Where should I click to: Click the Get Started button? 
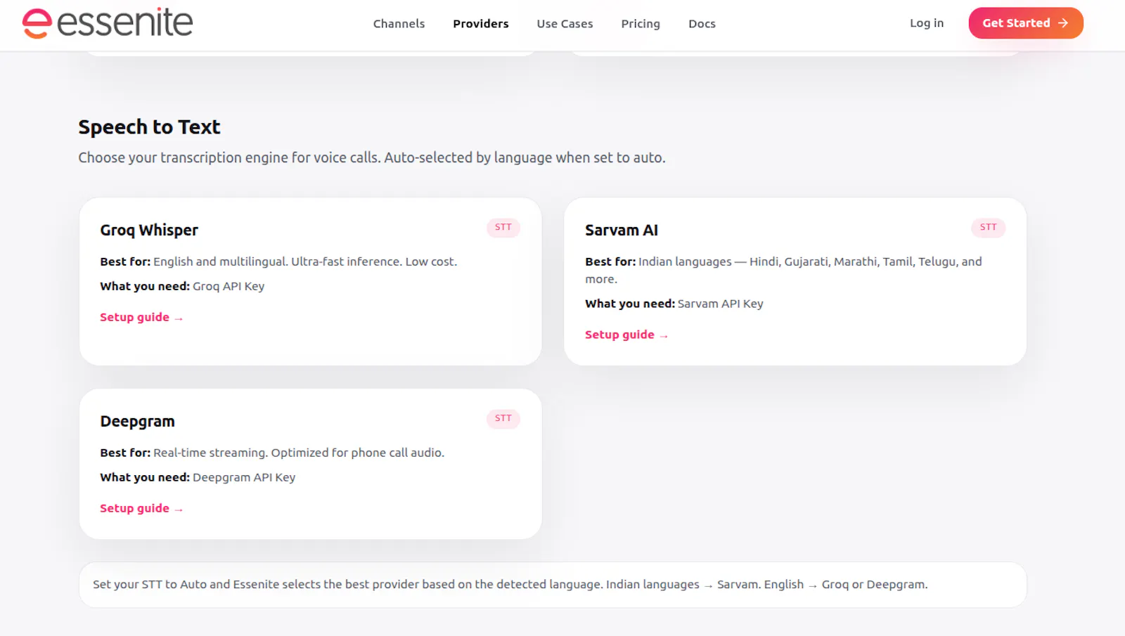coord(1026,23)
